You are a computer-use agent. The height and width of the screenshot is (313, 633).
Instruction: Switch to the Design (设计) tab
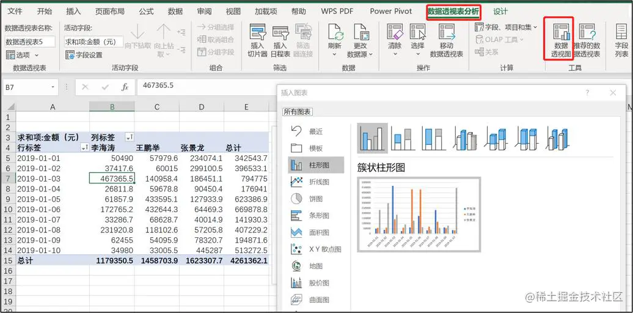point(500,11)
